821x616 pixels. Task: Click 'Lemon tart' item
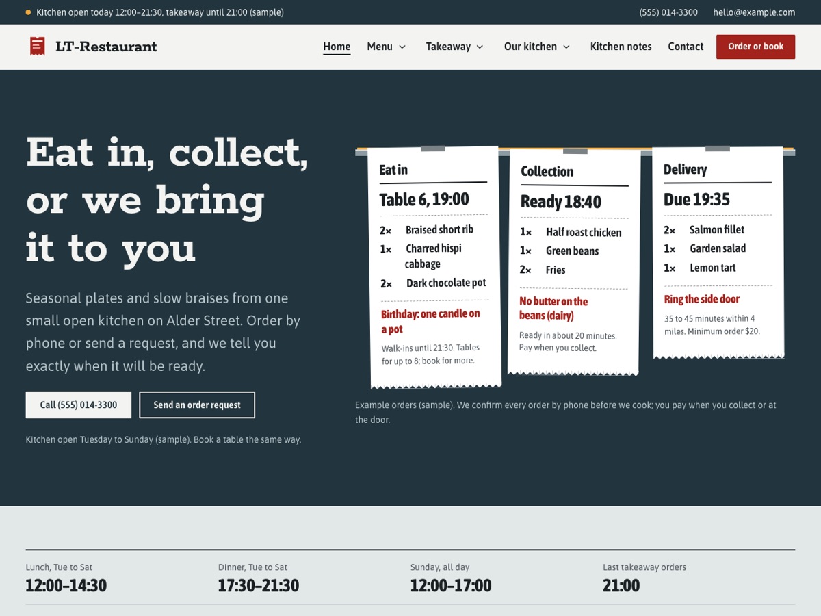pyautogui.click(x=713, y=268)
